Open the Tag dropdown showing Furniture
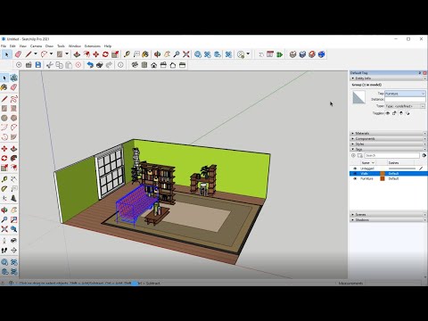Viewport: 428px width, 321px height. point(405,94)
